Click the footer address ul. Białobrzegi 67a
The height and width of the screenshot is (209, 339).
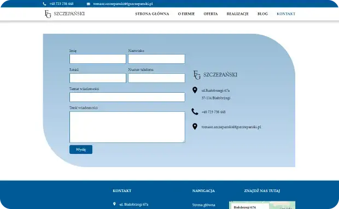pyautogui.click(x=134, y=204)
